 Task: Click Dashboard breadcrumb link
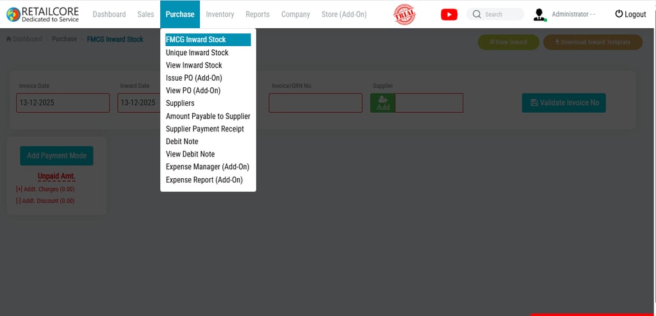pos(28,39)
